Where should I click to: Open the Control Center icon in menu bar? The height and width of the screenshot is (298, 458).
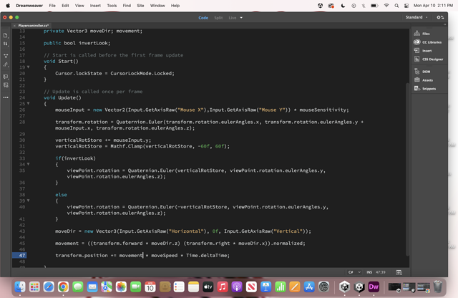[x=406, y=6]
